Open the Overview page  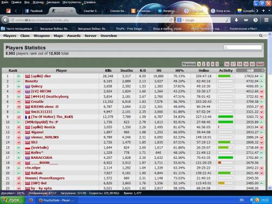coord(109,36)
